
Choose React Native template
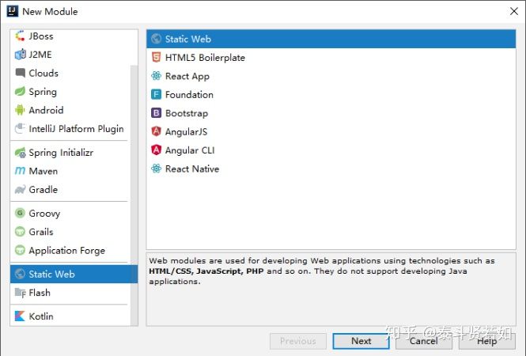(x=192, y=169)
